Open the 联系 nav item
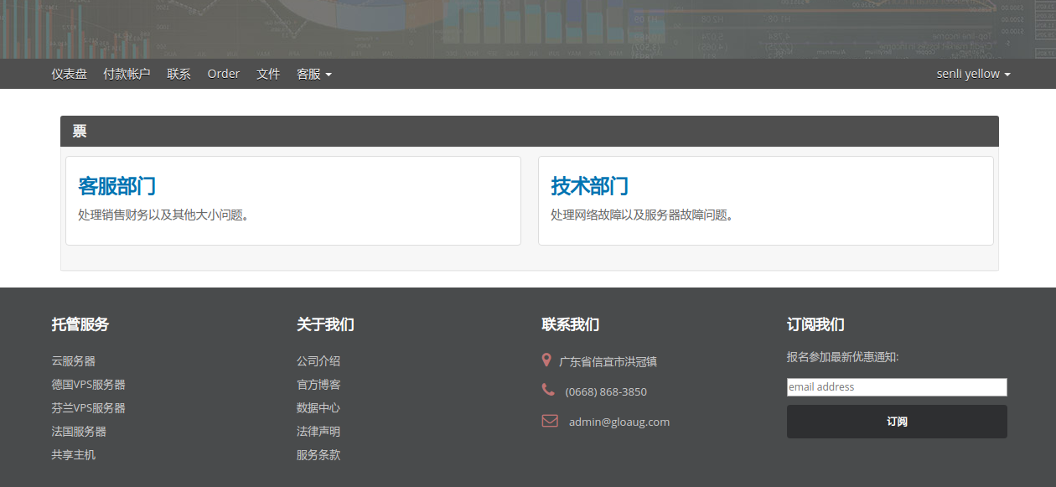Image resolution: width=1056 pixels, height=487 pixels. pyautogui.click(x=179, y=74)
